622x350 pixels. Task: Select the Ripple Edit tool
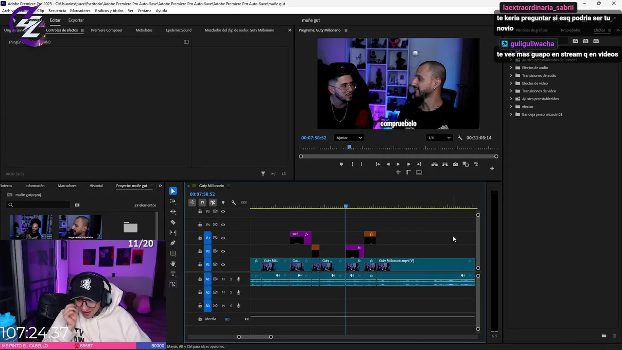(173, 211)
